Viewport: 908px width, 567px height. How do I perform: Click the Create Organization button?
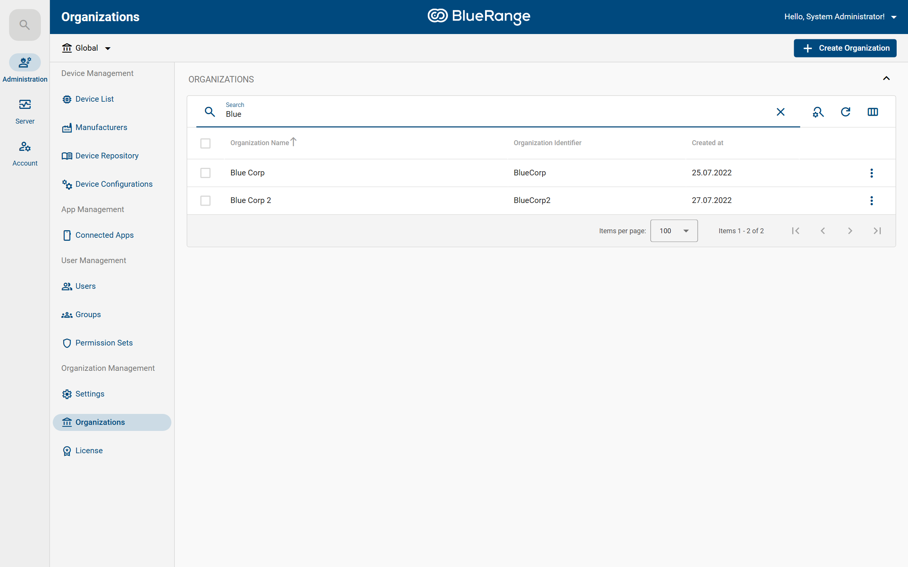click(845, 48)
